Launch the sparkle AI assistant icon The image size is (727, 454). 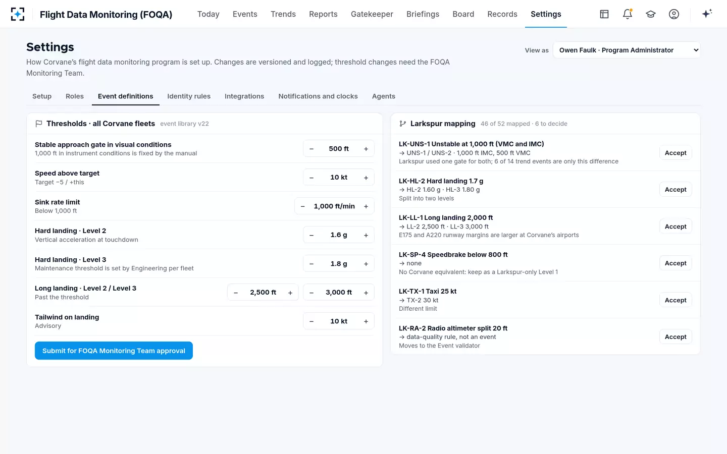coord(707,14)
